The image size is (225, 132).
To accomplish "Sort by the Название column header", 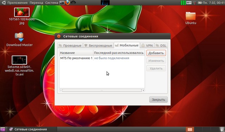I will [76, 53].
